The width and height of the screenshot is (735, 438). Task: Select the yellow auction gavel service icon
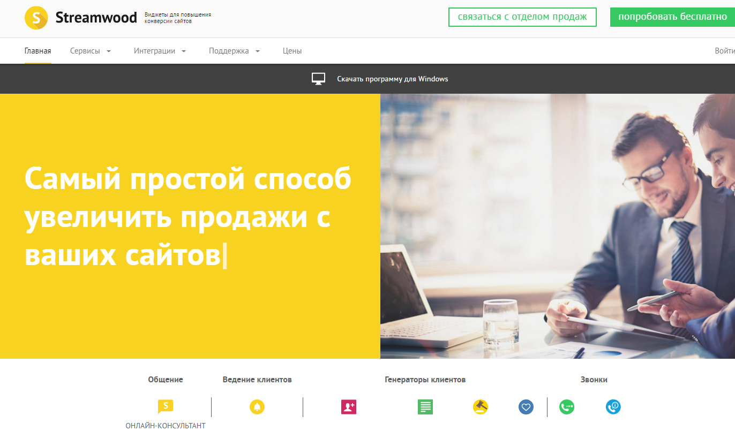(481, 407)
